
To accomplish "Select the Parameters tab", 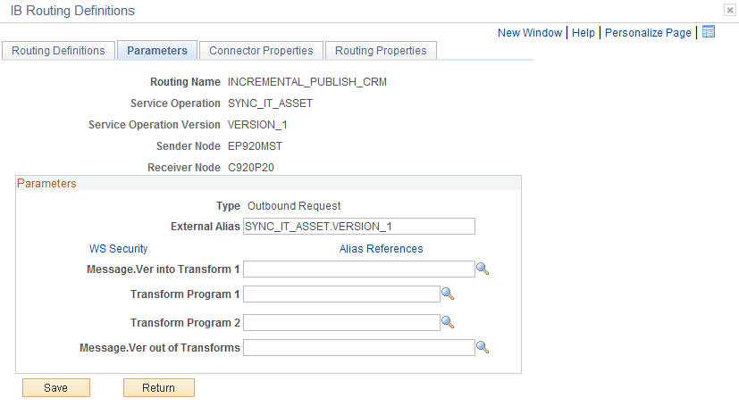I will [157, 50].
